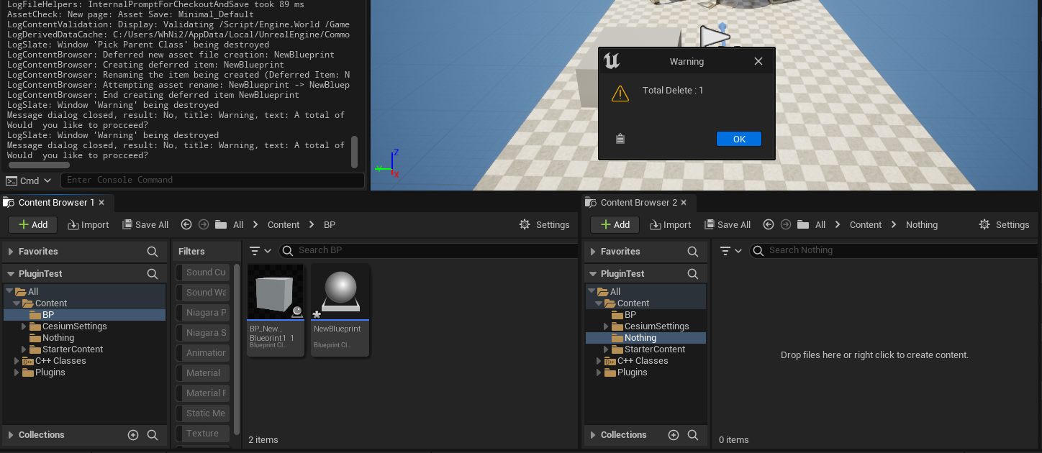Confirm the Total Delete warning with OK

pyautogui.click(x=738, y=139)
